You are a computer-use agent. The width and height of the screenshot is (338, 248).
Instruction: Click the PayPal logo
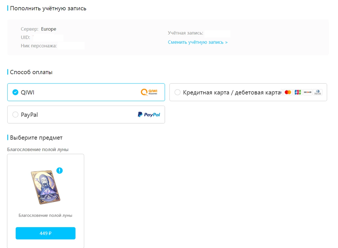[x=149, y=115]
